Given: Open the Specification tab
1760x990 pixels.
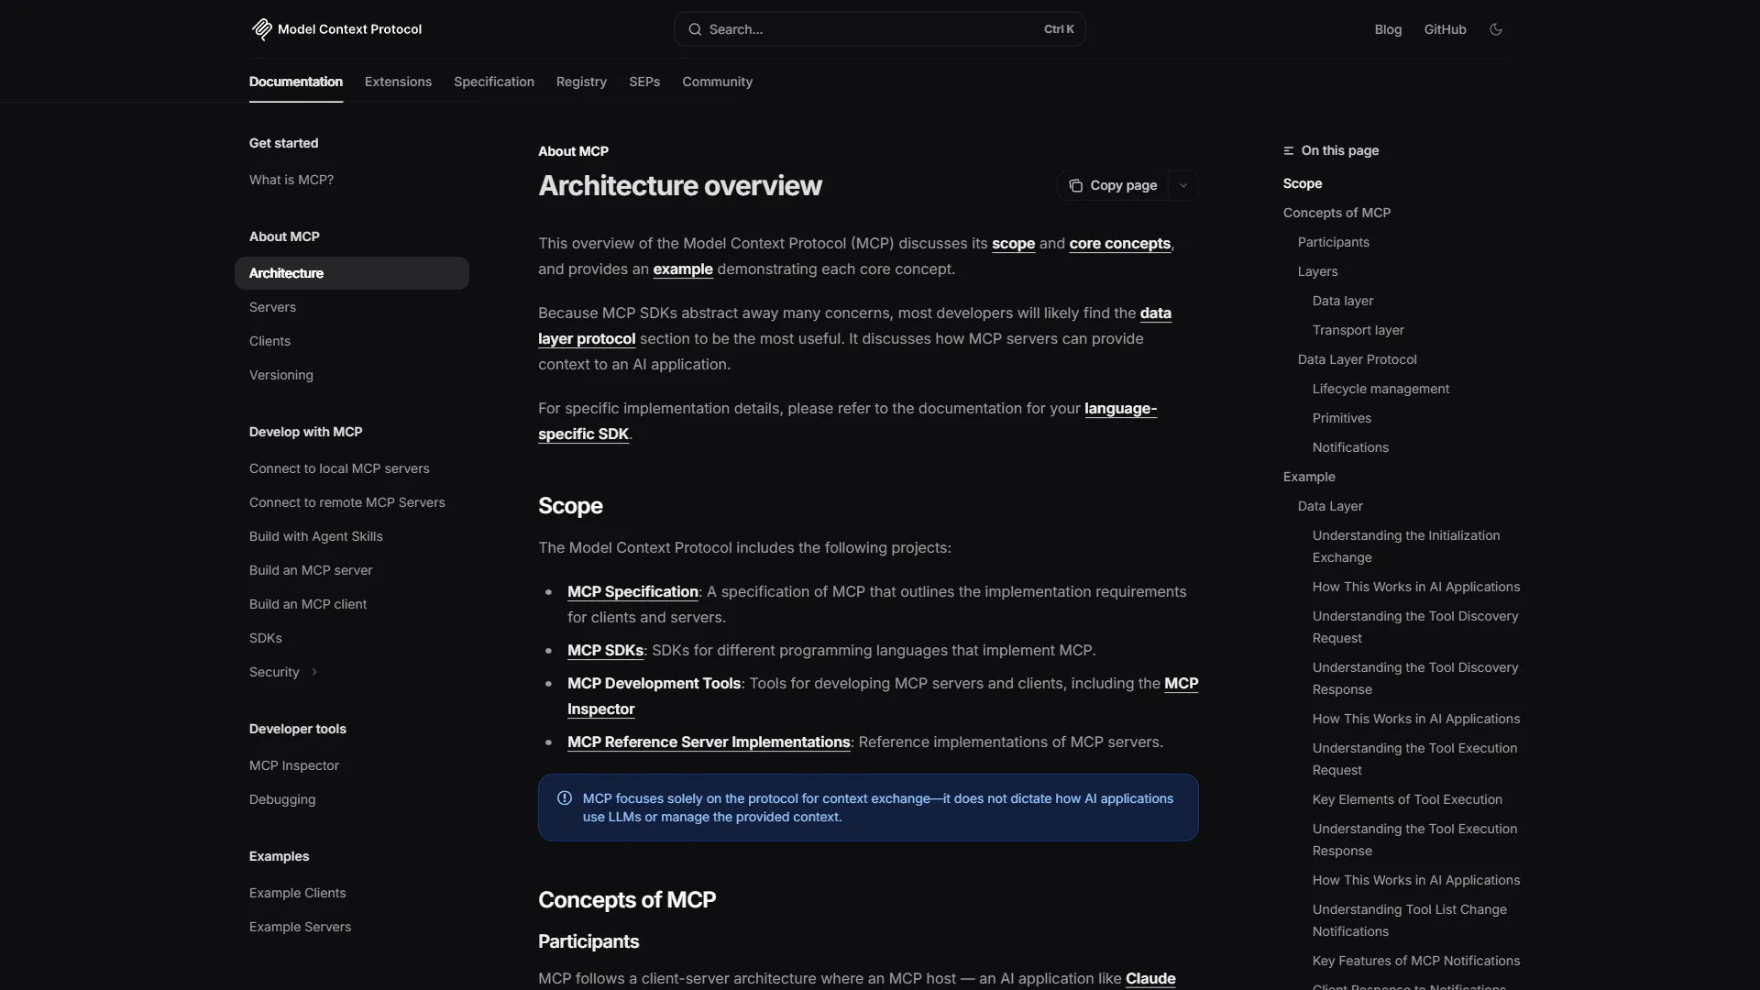Looking at the screenshot, I should point(494,82).
